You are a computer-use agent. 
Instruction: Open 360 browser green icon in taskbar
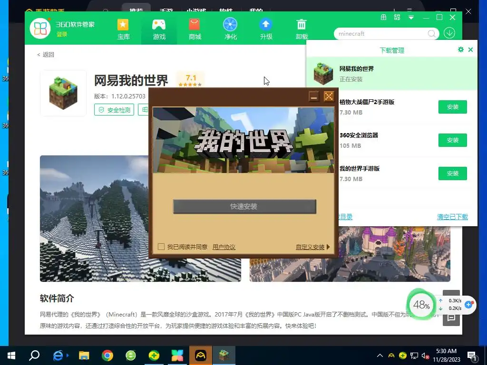(x=131, y=355)
